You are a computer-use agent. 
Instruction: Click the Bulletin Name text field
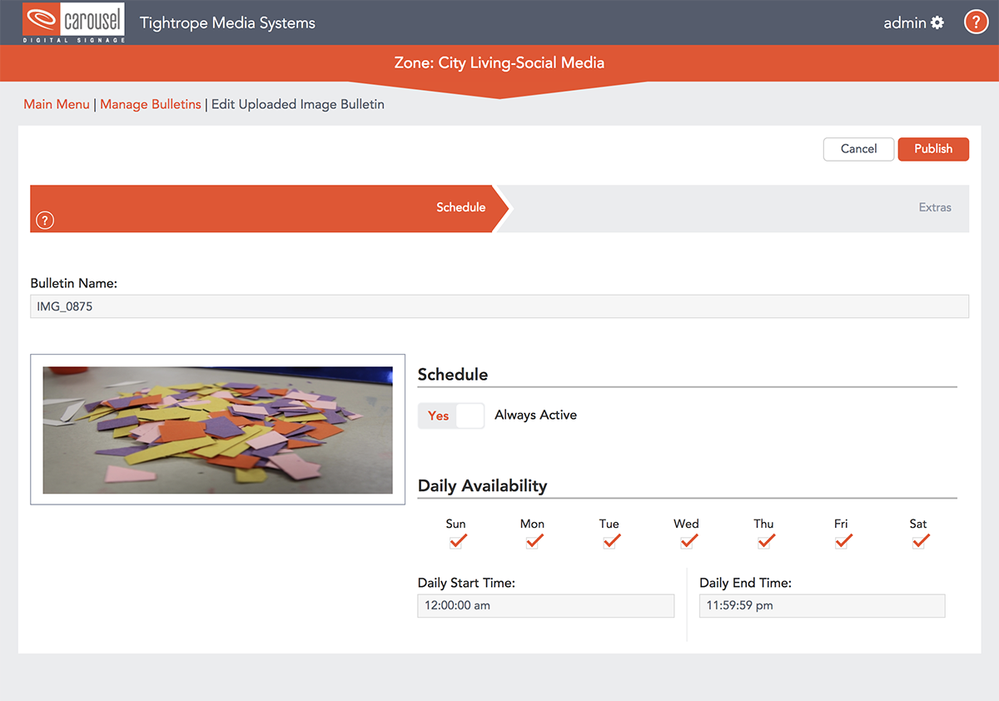point(499,306)
